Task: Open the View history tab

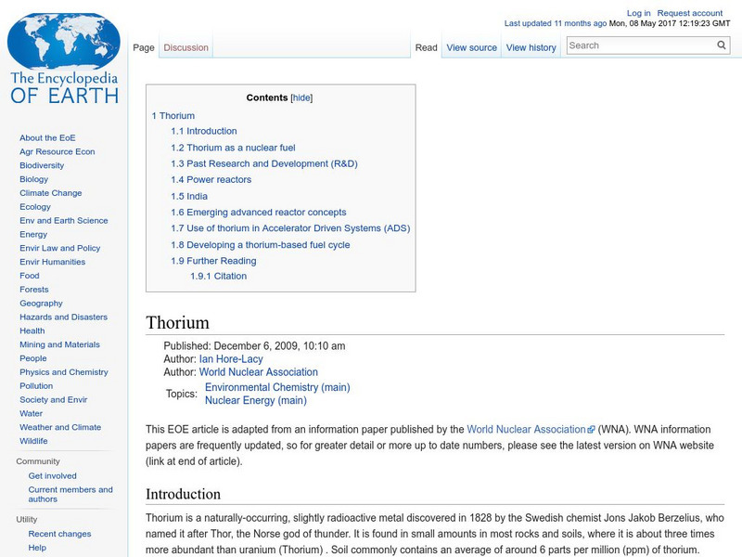Action: (531, 47)
